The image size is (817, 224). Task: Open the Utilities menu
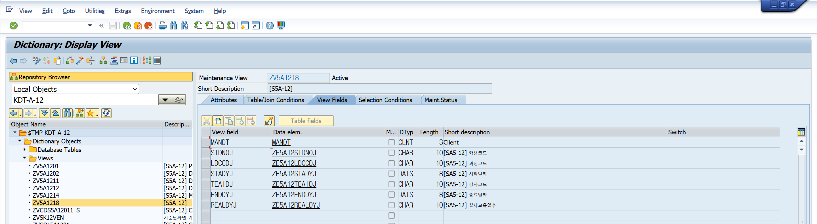[94, 11]
